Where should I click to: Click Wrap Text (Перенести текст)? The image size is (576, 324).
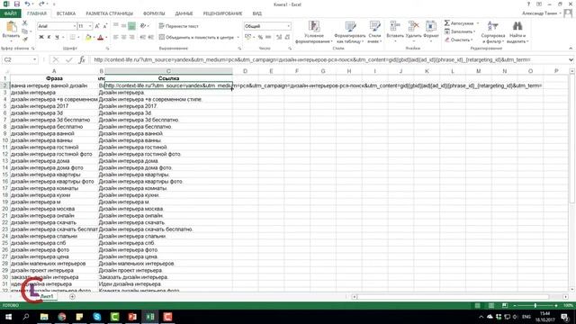tap(178, 26)
